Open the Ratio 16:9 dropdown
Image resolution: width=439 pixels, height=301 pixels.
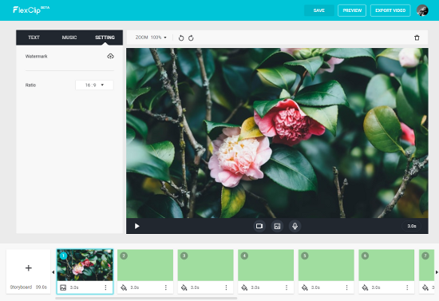tap(94, 85)
